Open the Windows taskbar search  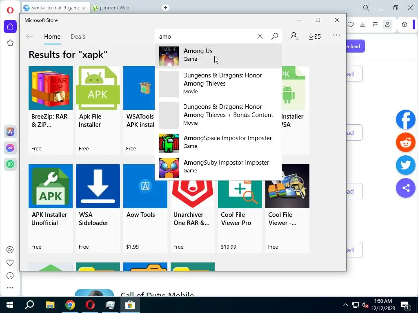tap(29, 305)
